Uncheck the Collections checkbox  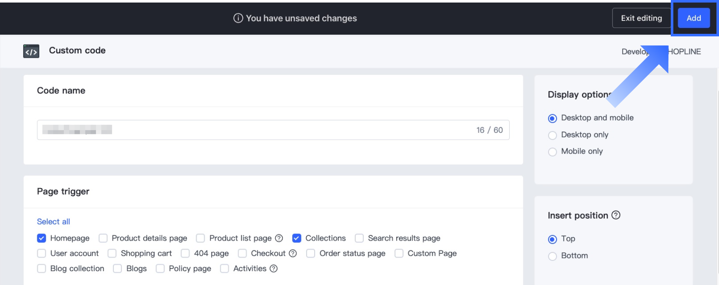pos(297,238)
